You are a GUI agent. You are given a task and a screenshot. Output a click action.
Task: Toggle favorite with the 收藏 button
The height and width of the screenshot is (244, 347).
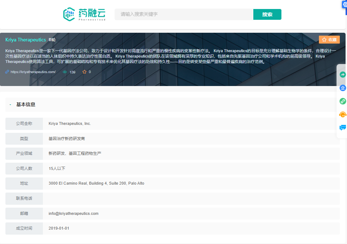pos(329,40)
